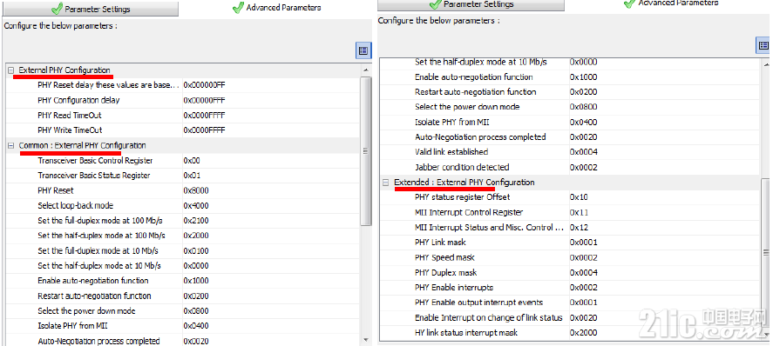This screenshot has width=773, height=346.
Task: Collapse the External PHY Configuration group
Action: tap(10, 70)
